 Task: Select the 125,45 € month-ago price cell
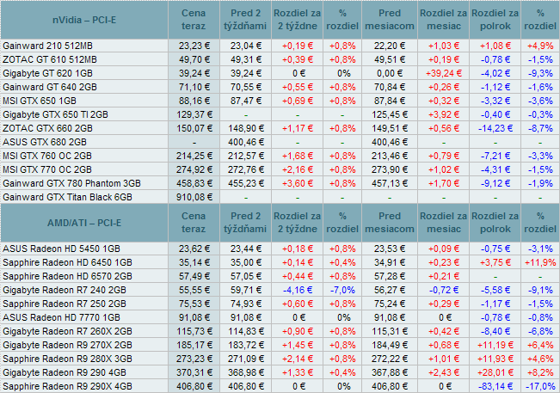(x=390, y=114)
